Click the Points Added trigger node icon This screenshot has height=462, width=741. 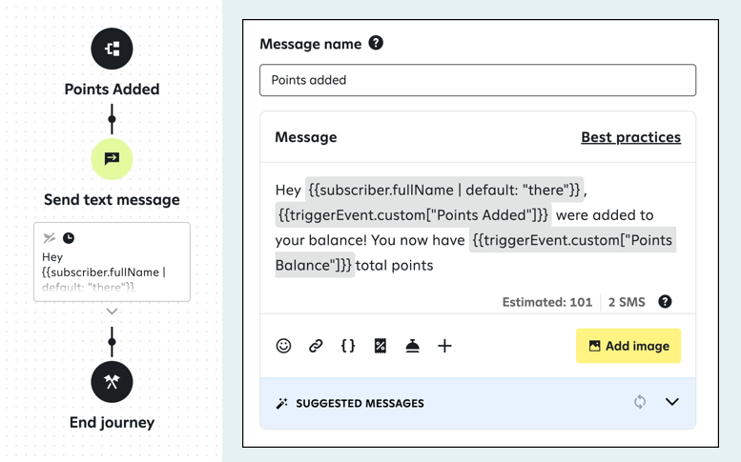(x=112, y=49)
